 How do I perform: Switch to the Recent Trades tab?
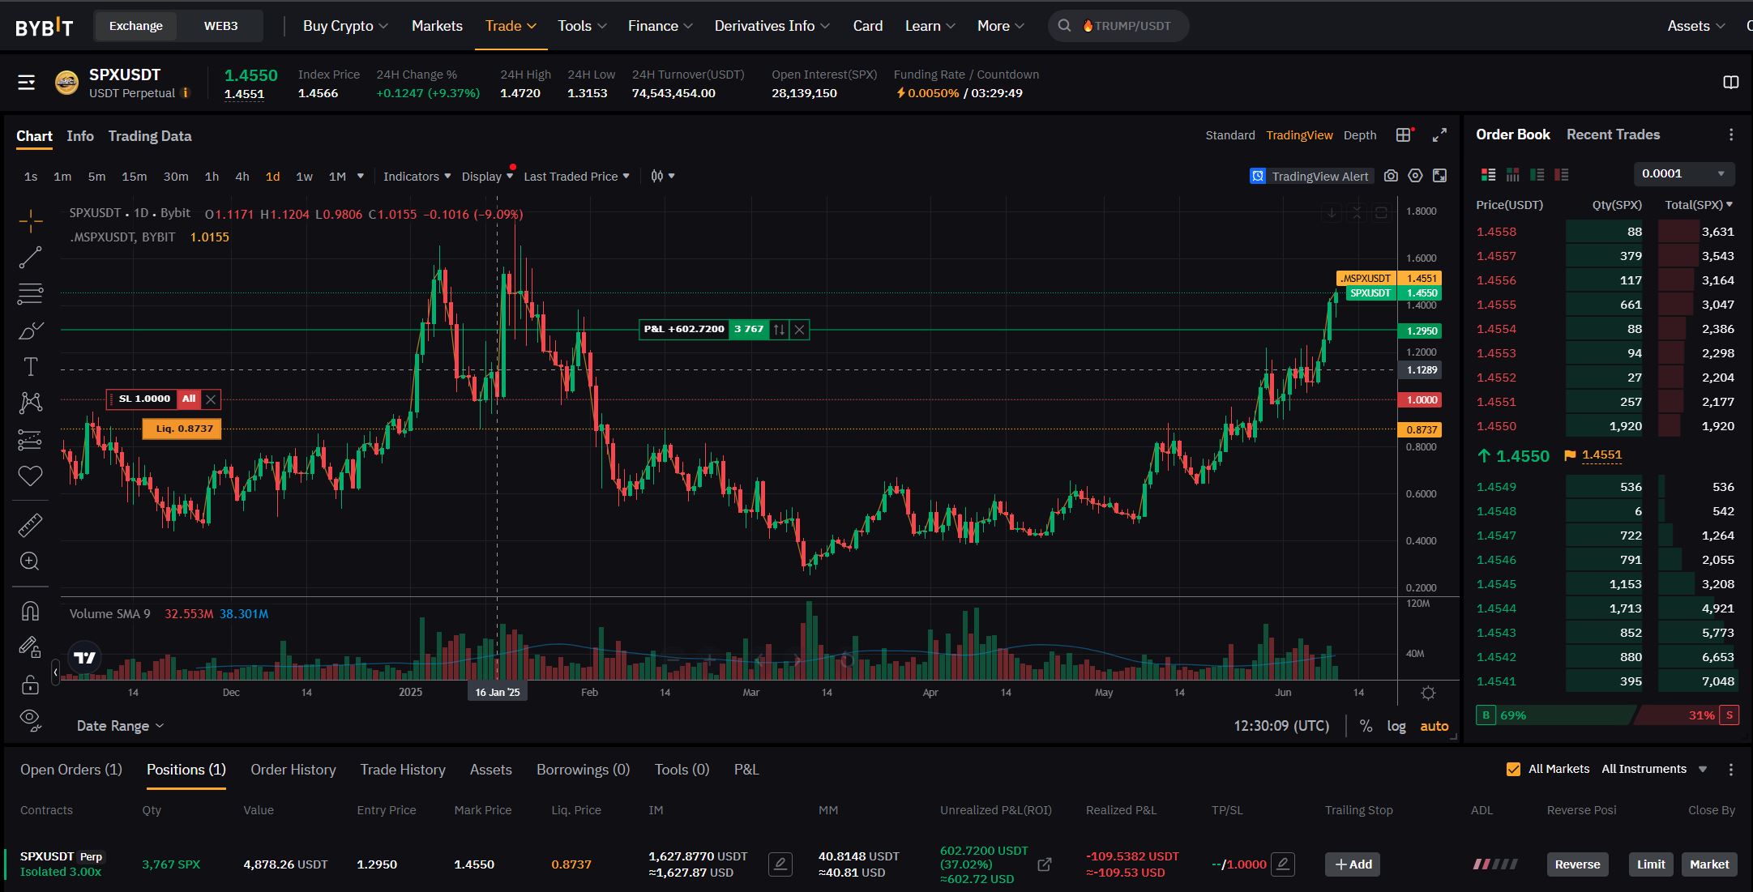point(1613,134)
